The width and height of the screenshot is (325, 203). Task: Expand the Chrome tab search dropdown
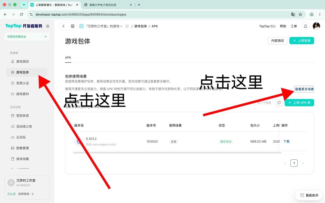tap(24, 5)
